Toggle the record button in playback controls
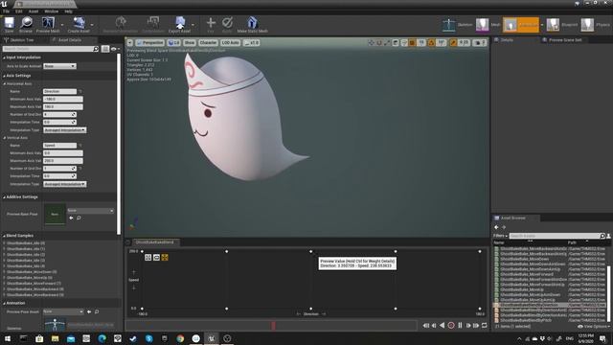The height and width of the screenshot is (345, 613). (x=451, y=325)
